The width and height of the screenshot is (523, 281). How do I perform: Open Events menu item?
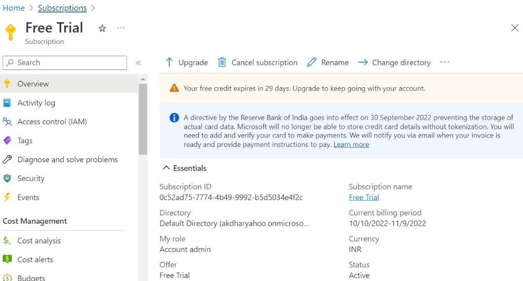69,197
